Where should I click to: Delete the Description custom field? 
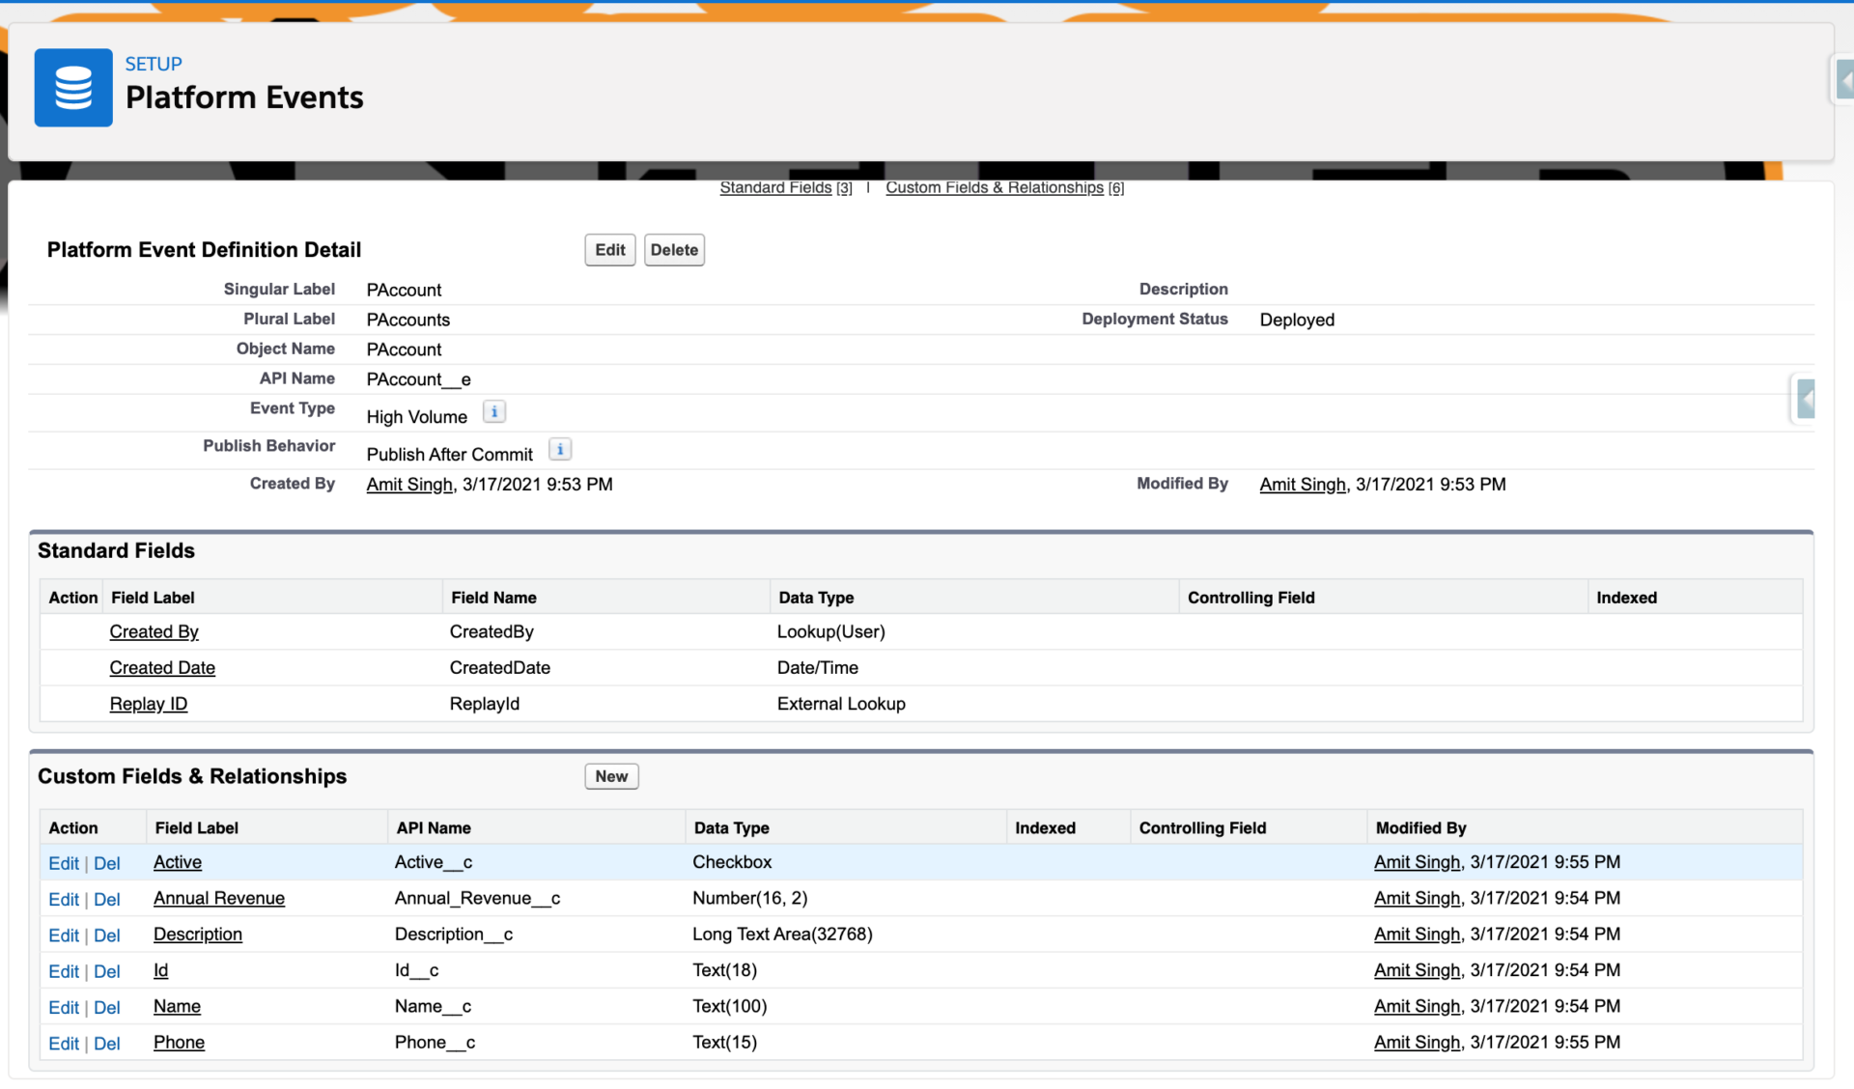pos(107,935)
